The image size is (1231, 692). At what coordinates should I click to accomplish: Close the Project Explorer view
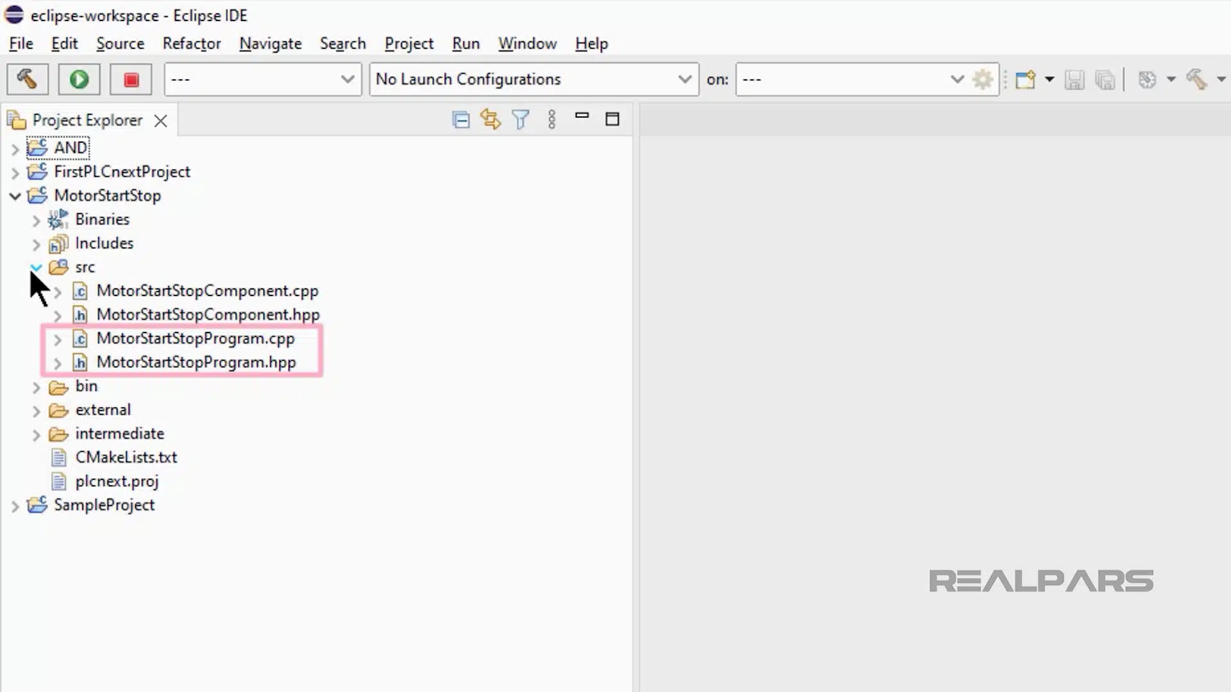coord(160,120)
